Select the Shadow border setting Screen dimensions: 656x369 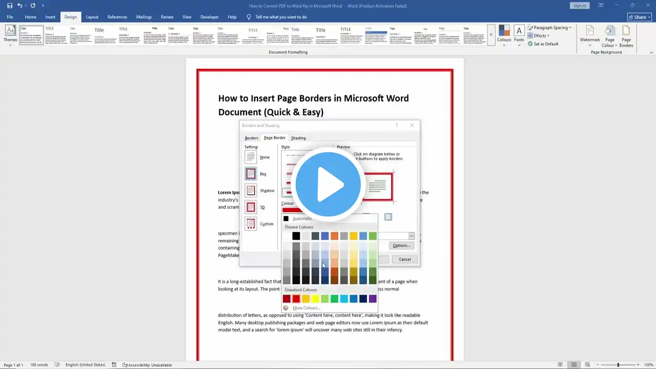(251, 191)
